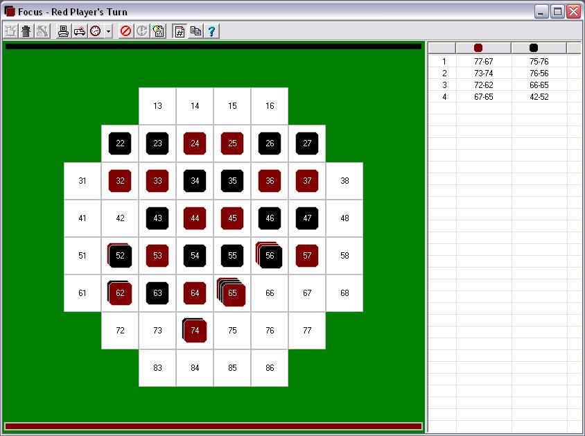The image size is (585, 436).
Task: Click empty square 75
Action: coord(232,331)
